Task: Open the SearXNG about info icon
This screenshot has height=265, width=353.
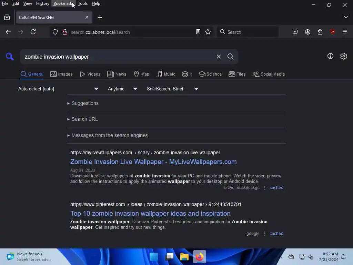Action: [330, 56]
